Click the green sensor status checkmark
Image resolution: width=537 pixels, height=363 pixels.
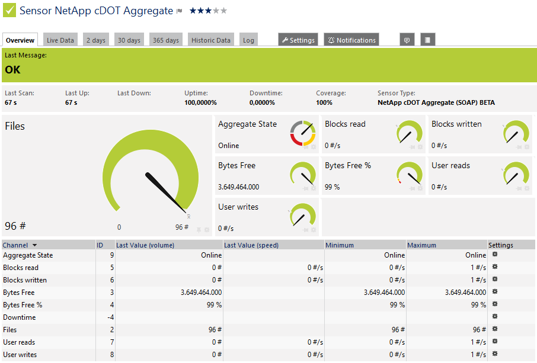8,10
